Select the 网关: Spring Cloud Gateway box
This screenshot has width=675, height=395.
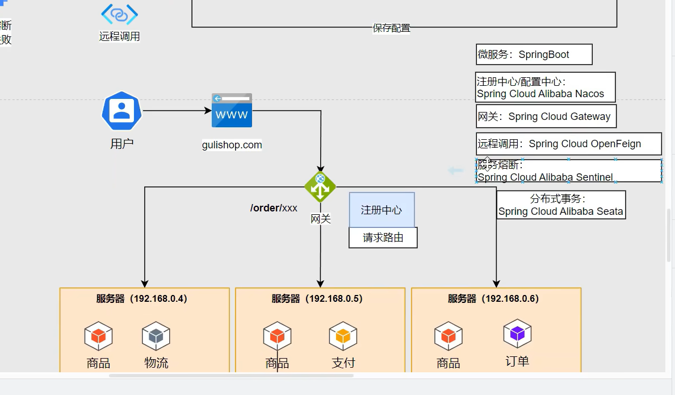(546, 117)
